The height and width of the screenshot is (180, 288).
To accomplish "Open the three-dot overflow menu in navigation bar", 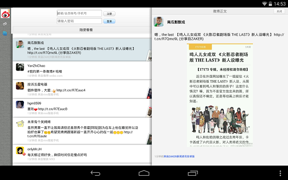I will (x=280, y=173).
